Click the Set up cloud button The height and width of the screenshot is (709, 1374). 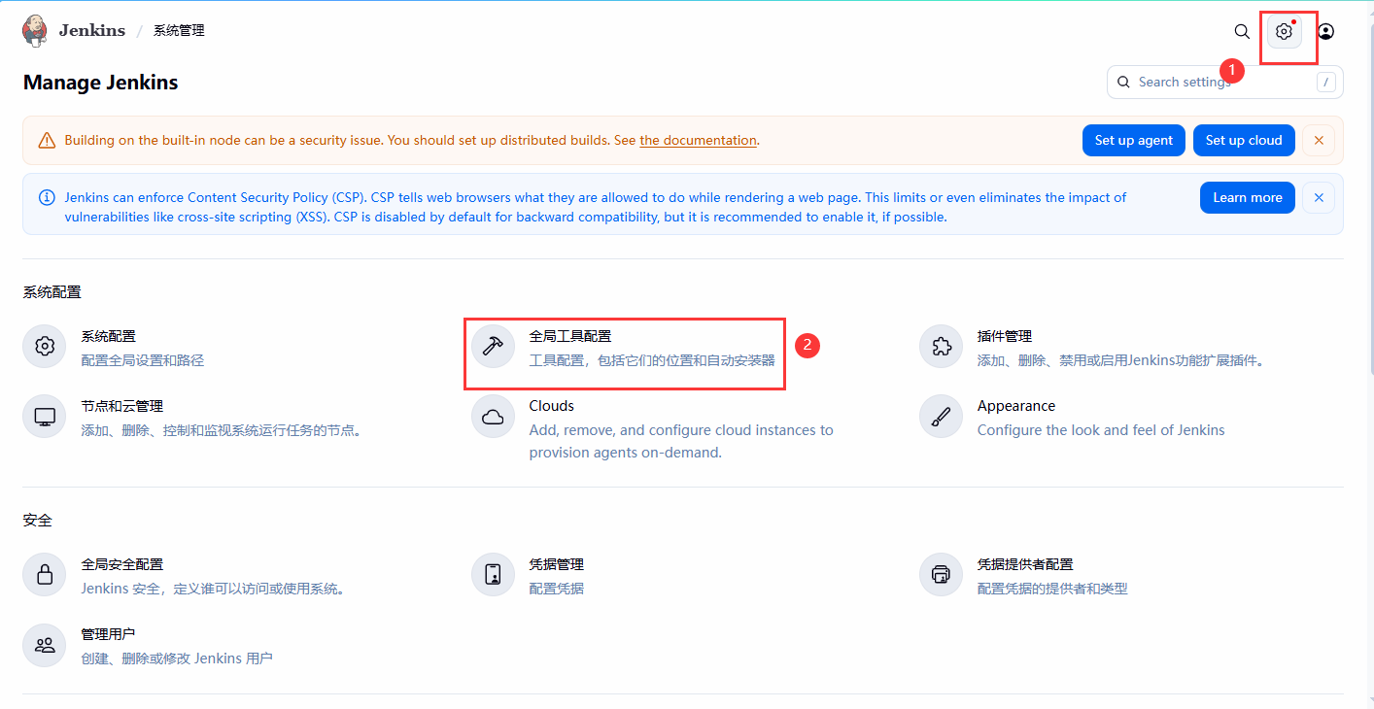pyautogui.click(x=1244, y=140)
